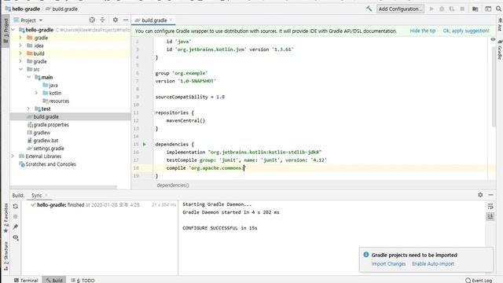Open the Build tool tab at bottom
503x283 pixels.
(54, 280)
